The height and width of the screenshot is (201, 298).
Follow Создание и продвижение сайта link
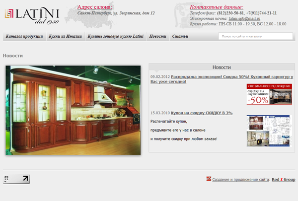pos(240,179)
